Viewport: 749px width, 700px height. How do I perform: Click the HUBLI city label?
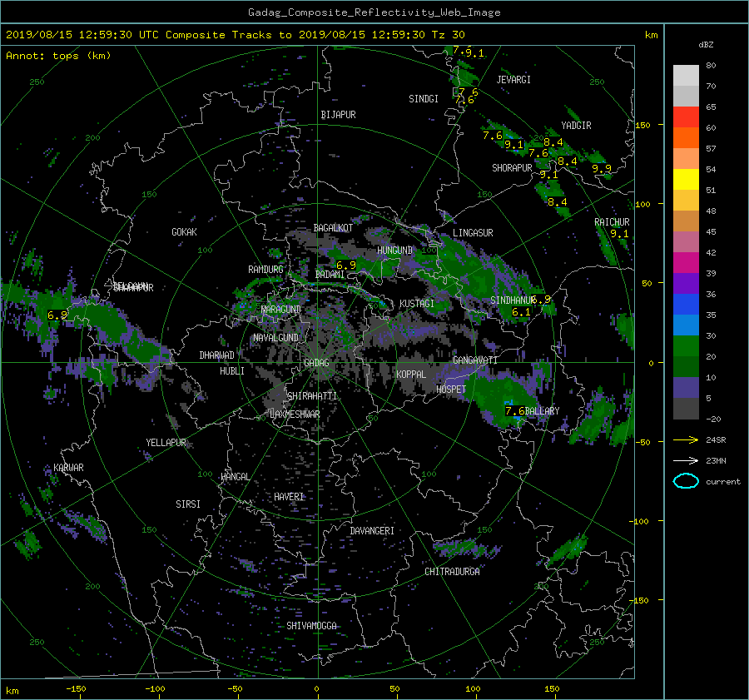(x=232, y=371)
